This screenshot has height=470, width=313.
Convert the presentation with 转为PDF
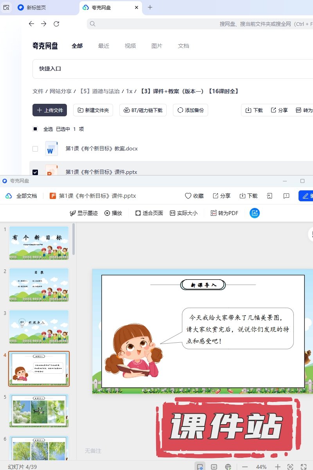click(224, 213)
